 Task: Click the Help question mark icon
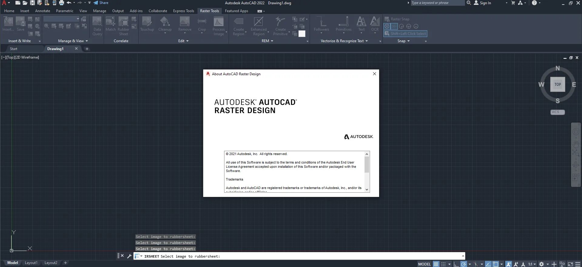pos(534,3)
